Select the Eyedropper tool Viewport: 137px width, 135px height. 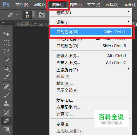tap(6, 77)
